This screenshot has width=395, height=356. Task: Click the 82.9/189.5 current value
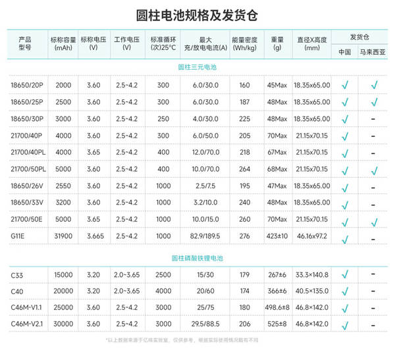[205, 236]
